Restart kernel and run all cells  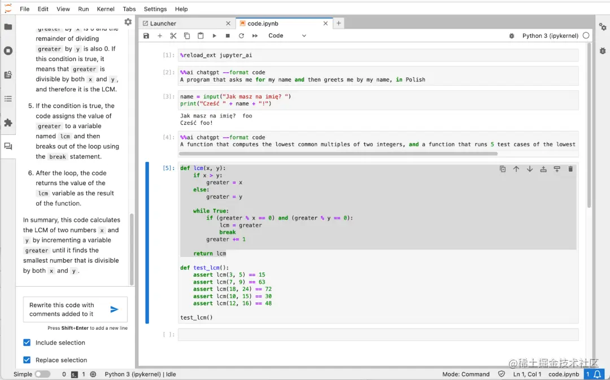255,36
